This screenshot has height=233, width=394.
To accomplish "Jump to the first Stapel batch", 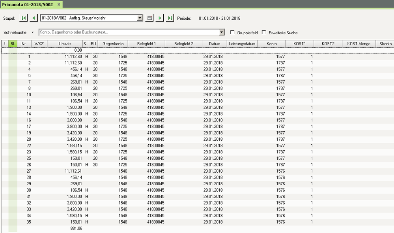I will [x=24, y=18].
